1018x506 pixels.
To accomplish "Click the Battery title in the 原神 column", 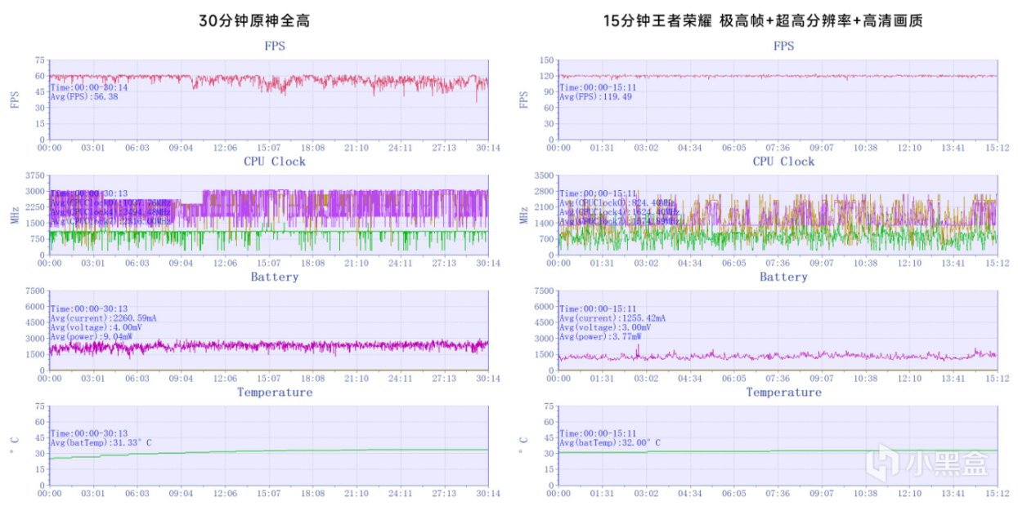I will click(x=274, y=277).
